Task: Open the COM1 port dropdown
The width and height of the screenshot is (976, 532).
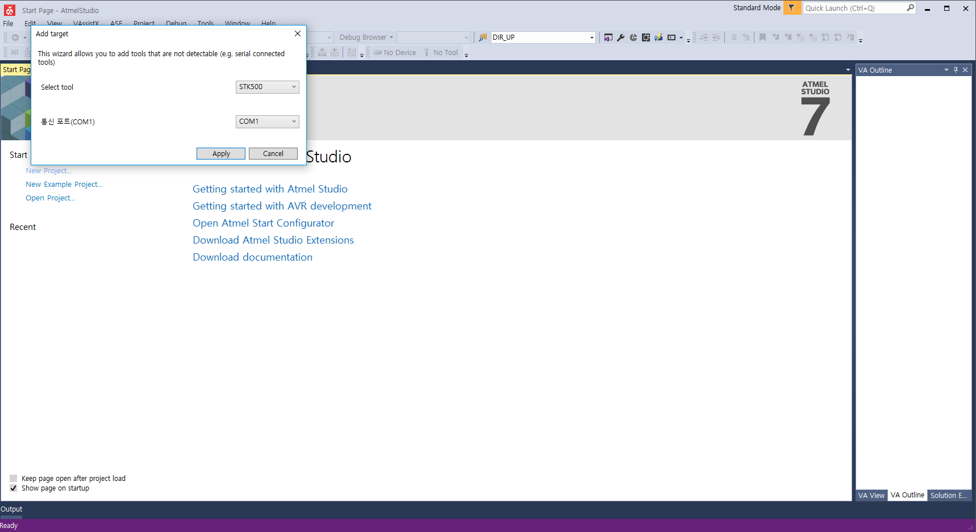Action: [x=267, y=122]
